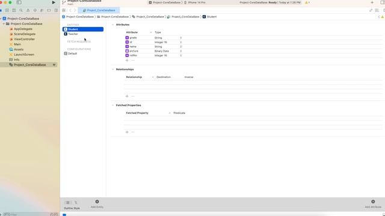Select the iPhone 14 Pro destination
This screenshot has height=216, width=385.
pyautogui.click(x=195, y=2)
